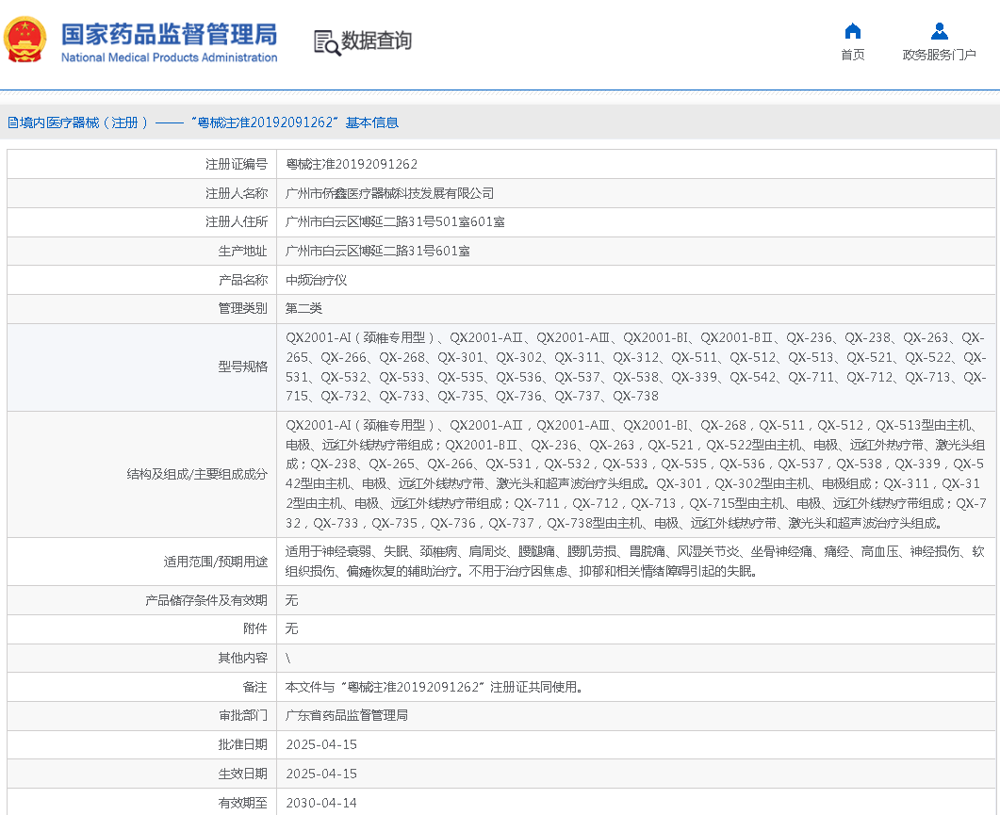This screenshot has width=1000, height=815.
Task: Click the 国家药品监督管理局 site title
Action: [170, 35]
